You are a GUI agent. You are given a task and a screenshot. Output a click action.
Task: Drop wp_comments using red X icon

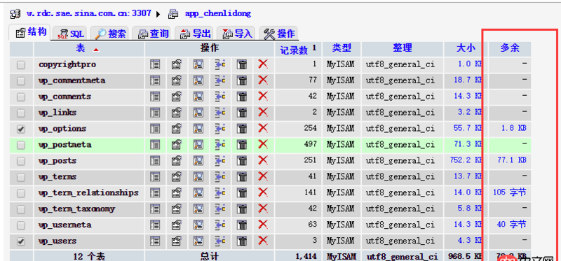point(263,97)
